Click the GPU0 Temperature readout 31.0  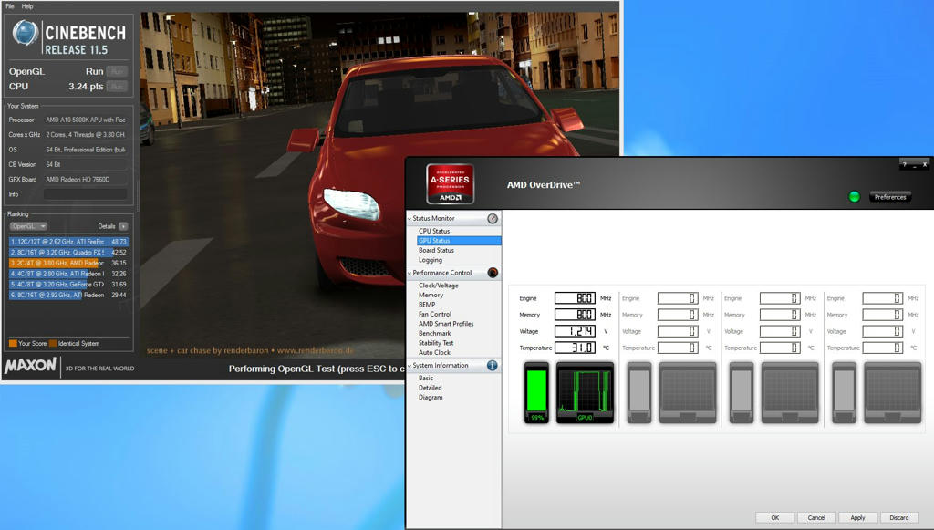click(575, 348)
